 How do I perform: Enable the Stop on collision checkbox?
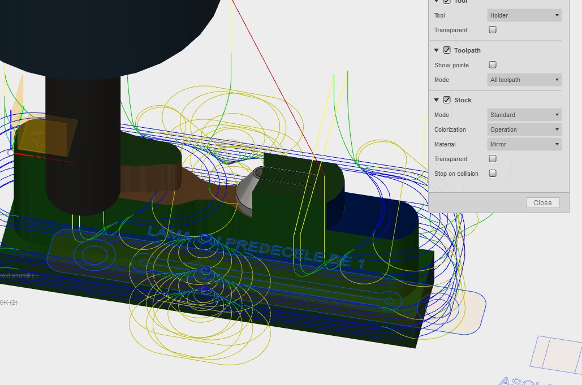pos(493,173)
